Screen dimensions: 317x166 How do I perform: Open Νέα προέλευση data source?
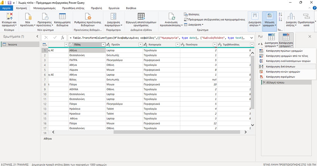coord(28,20)
